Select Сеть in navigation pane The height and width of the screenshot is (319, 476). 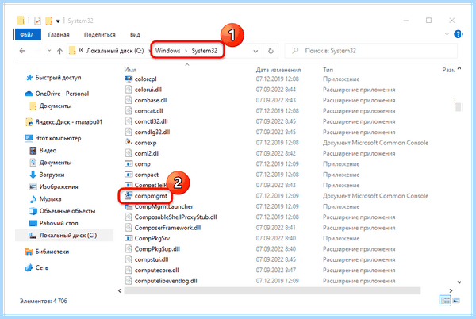click(41, 267)
